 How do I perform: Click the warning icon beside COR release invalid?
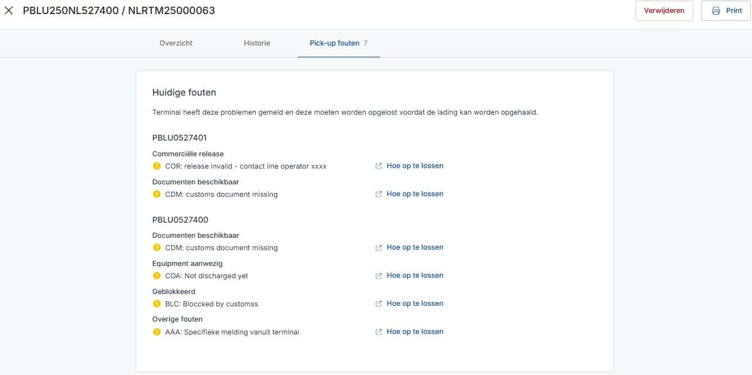coord(157,166)
